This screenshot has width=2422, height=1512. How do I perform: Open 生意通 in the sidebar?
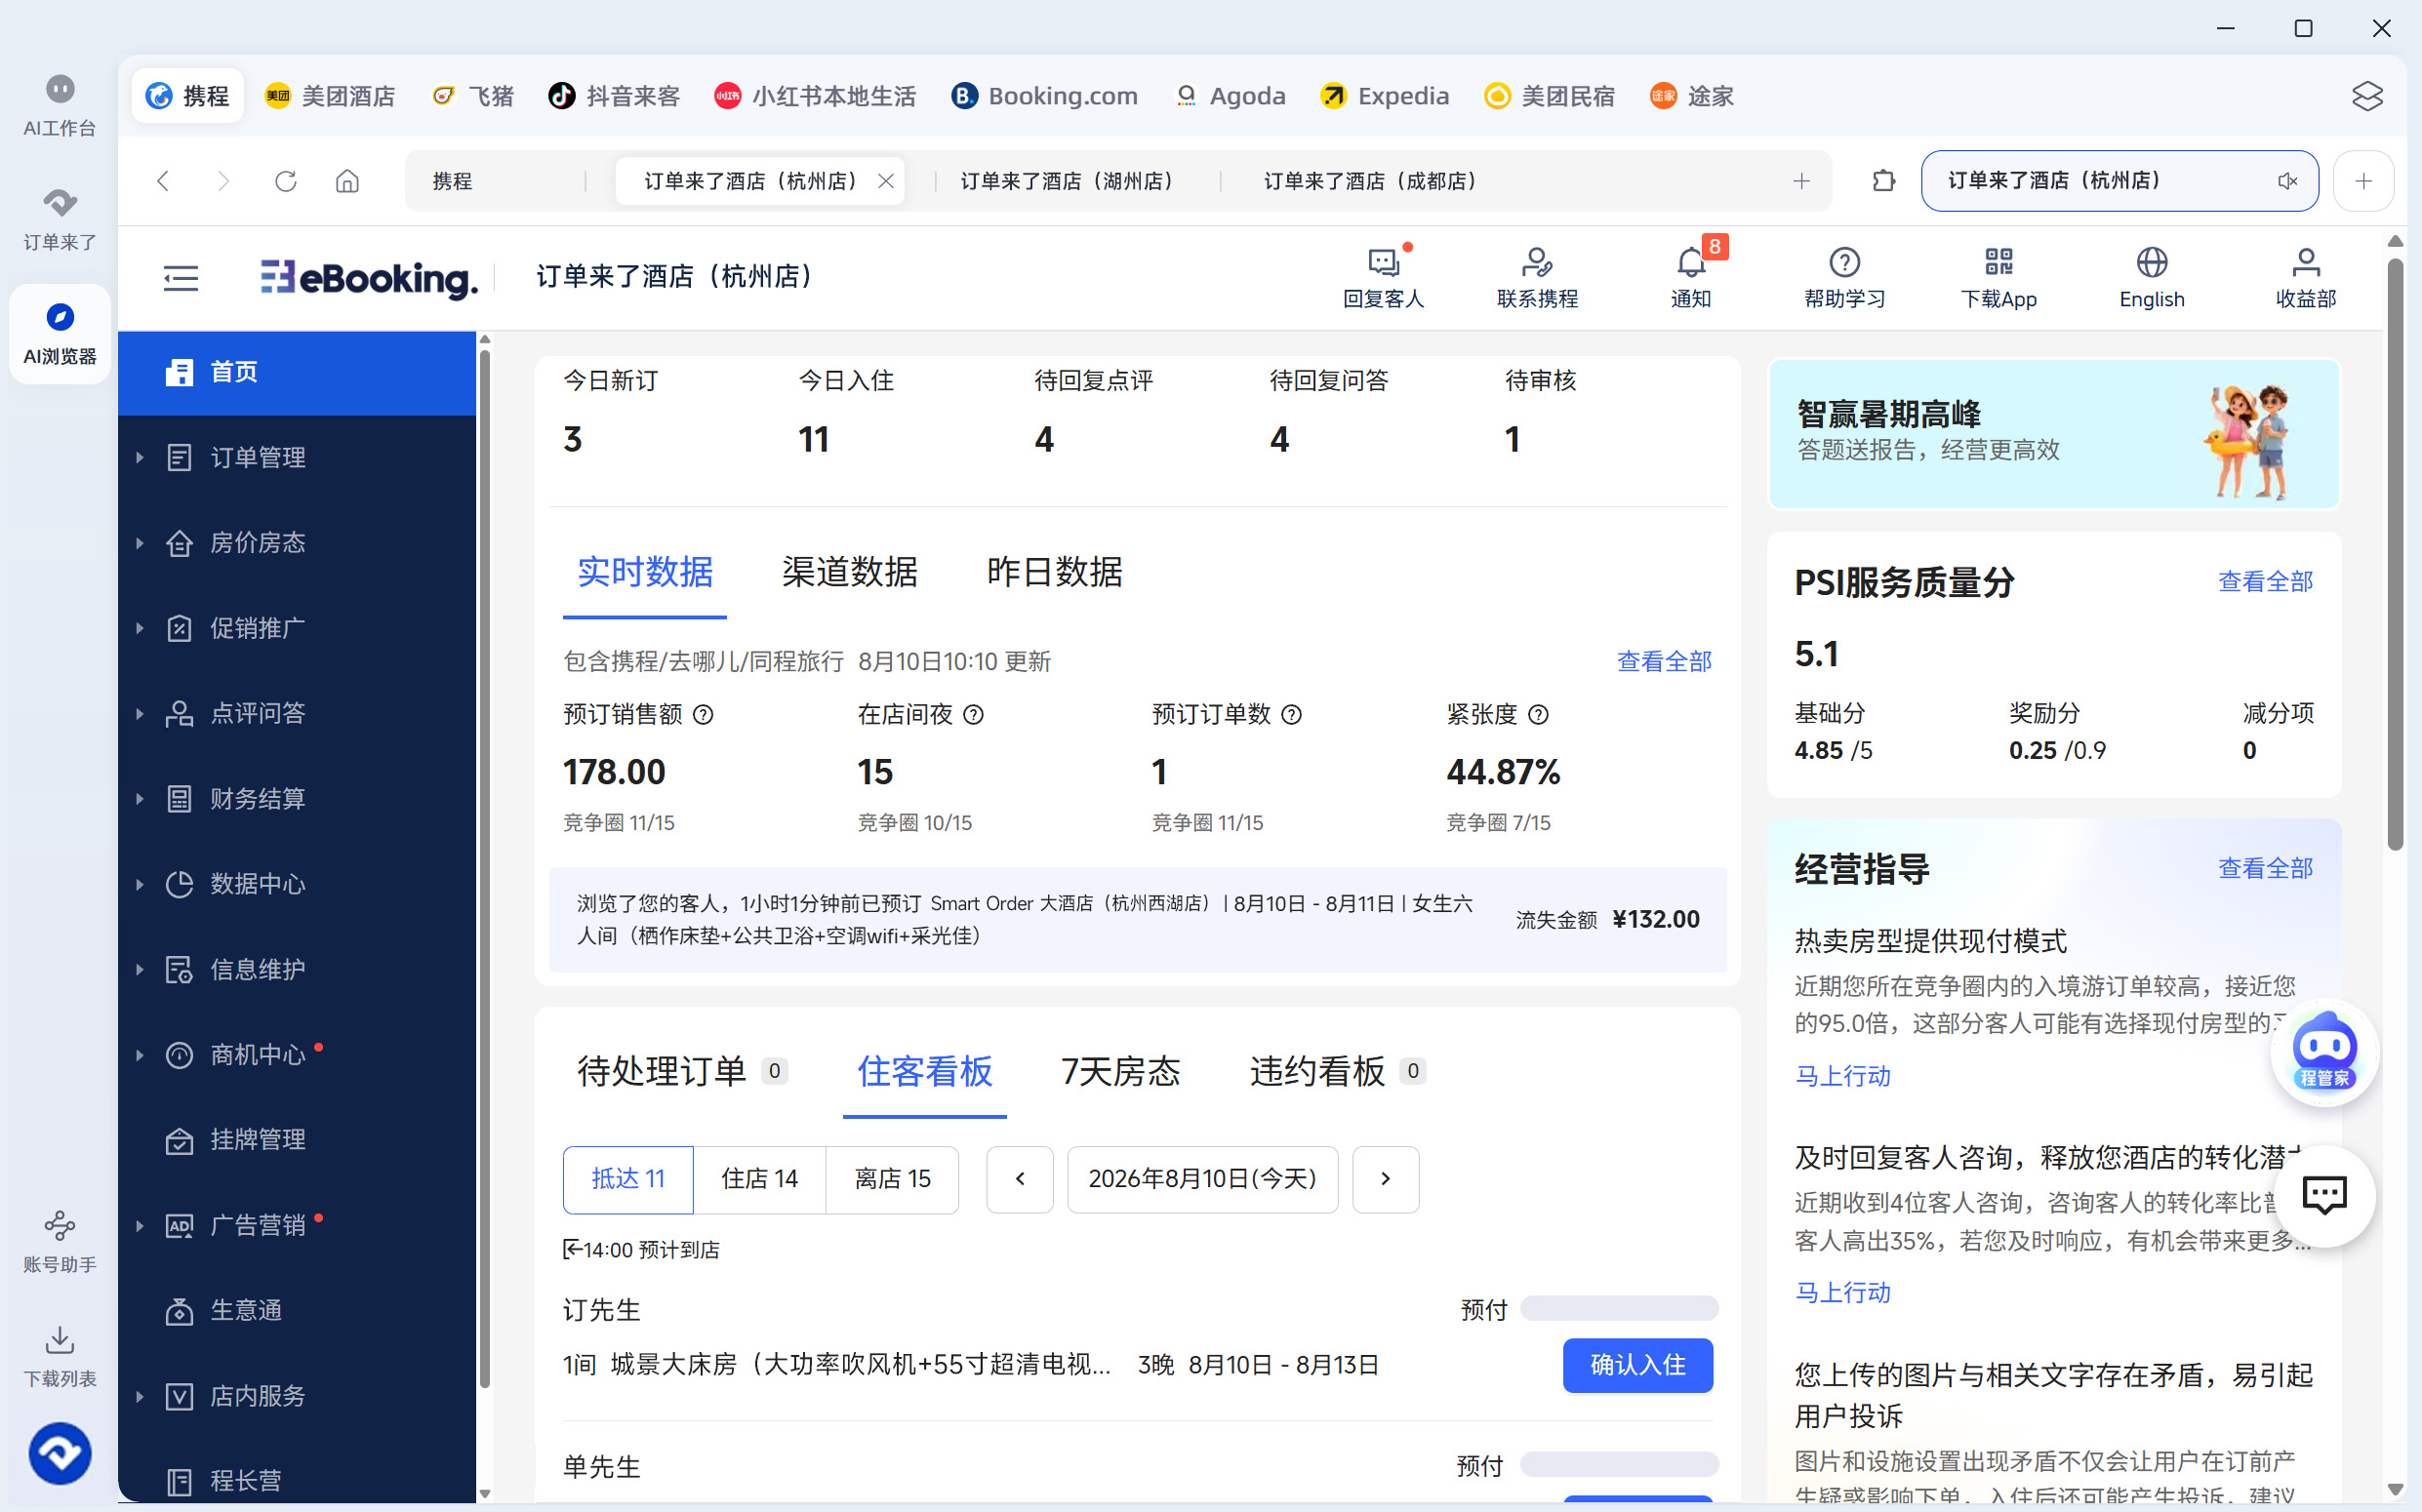tap(297, 1311)
